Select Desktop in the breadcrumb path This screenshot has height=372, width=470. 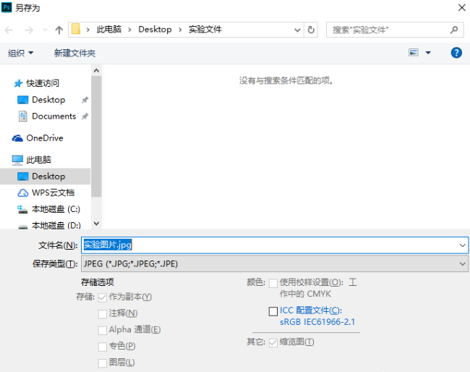pos(155,30)
